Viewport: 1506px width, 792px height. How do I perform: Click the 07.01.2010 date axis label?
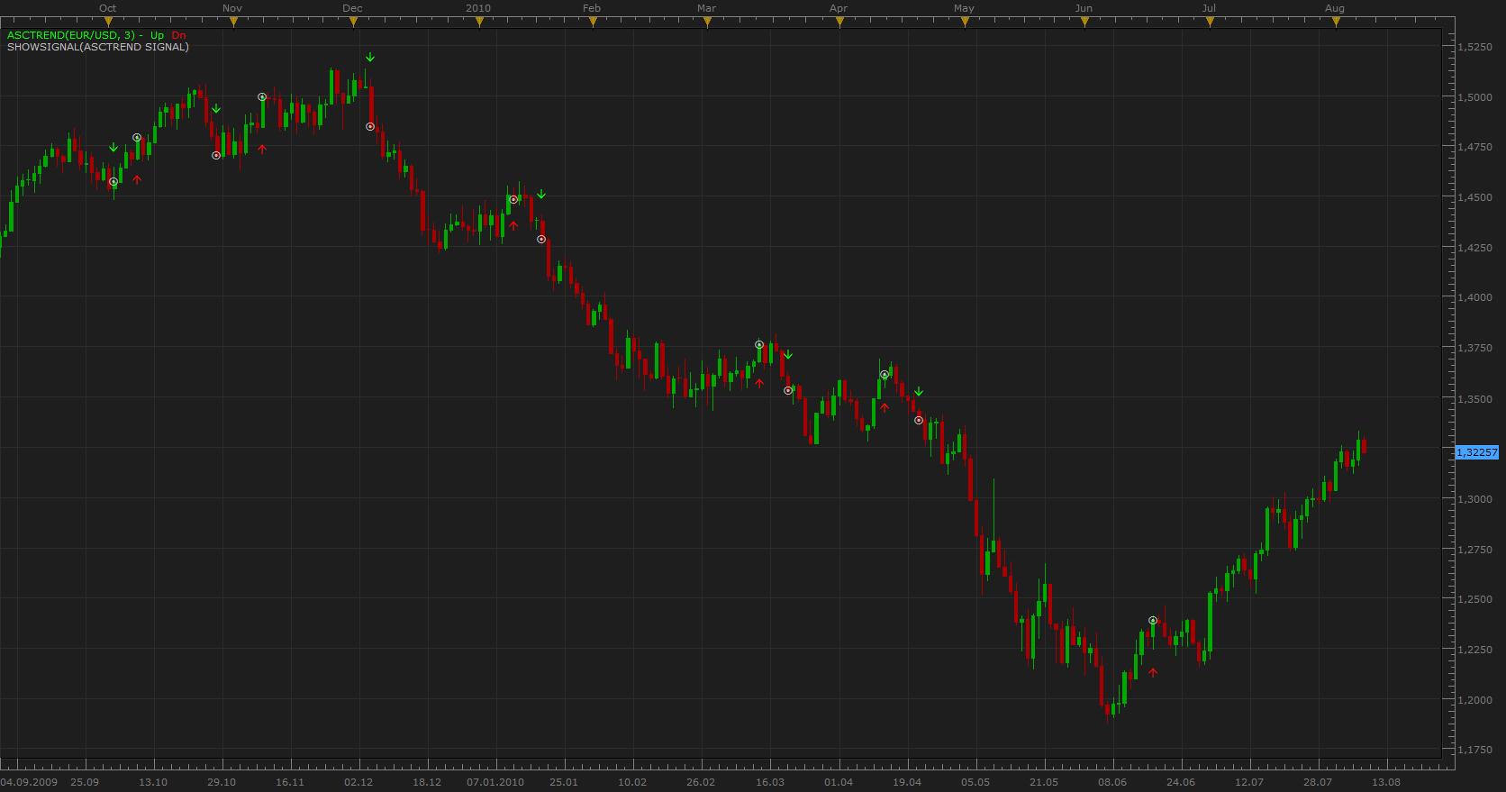pos(495,782)
